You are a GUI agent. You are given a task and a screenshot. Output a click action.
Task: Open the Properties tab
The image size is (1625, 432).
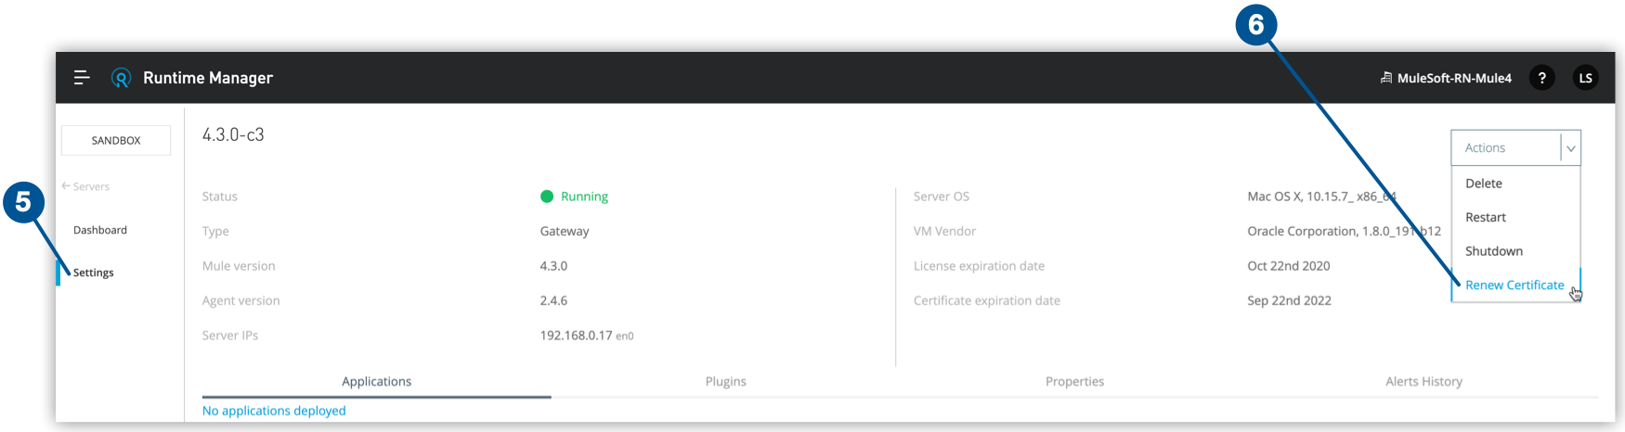[1074, 382]
